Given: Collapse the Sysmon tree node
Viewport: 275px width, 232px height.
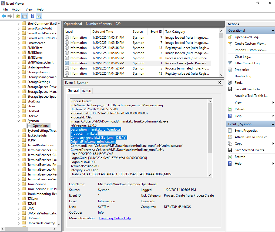Looking at the screenshot, I should pyautogui.click(x=19, y=121).
